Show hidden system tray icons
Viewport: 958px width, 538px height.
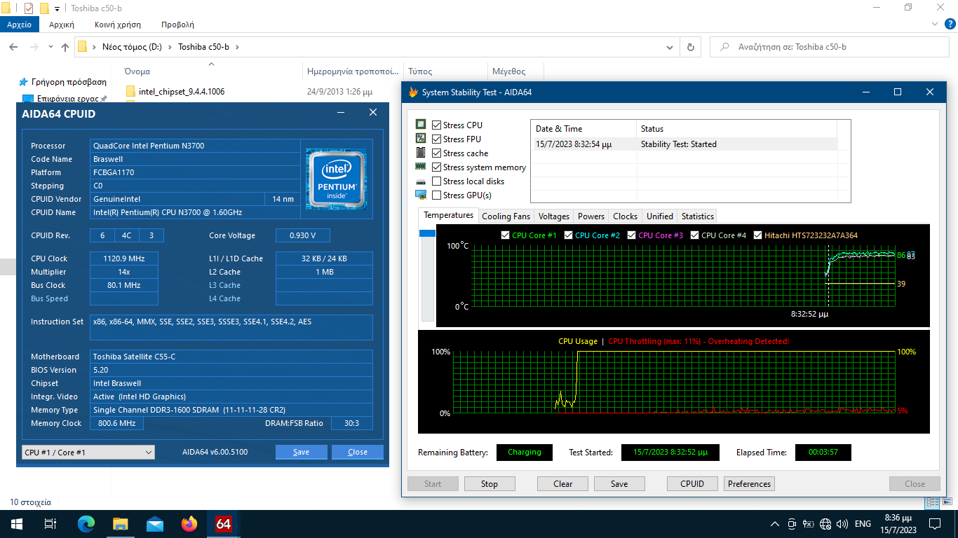775,524
